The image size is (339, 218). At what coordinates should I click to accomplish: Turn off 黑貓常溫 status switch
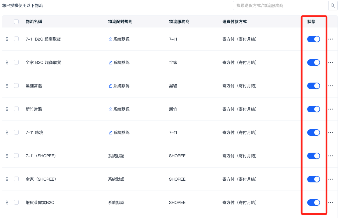click(313, 86)
